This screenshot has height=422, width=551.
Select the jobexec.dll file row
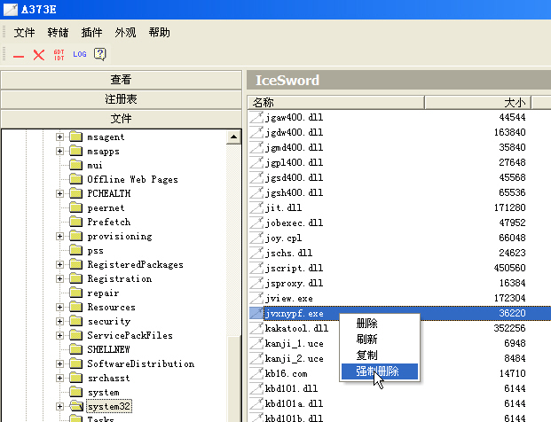[399, 223]
